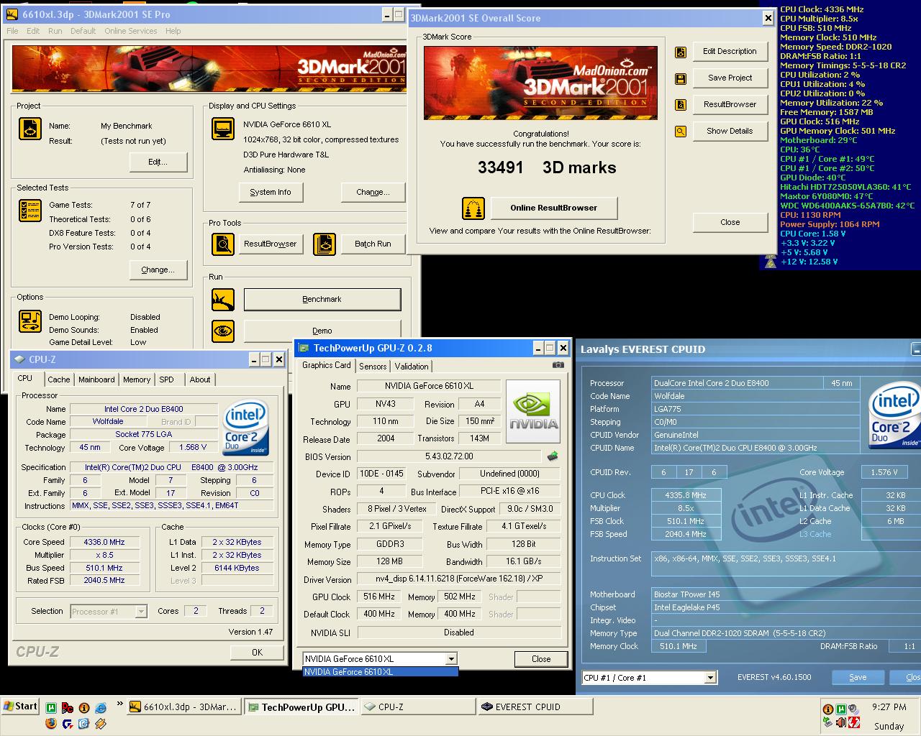921x736 pixels.
Task: Switch to EVEREST CPUID taskbar button
Action: (x=535, y=707)
